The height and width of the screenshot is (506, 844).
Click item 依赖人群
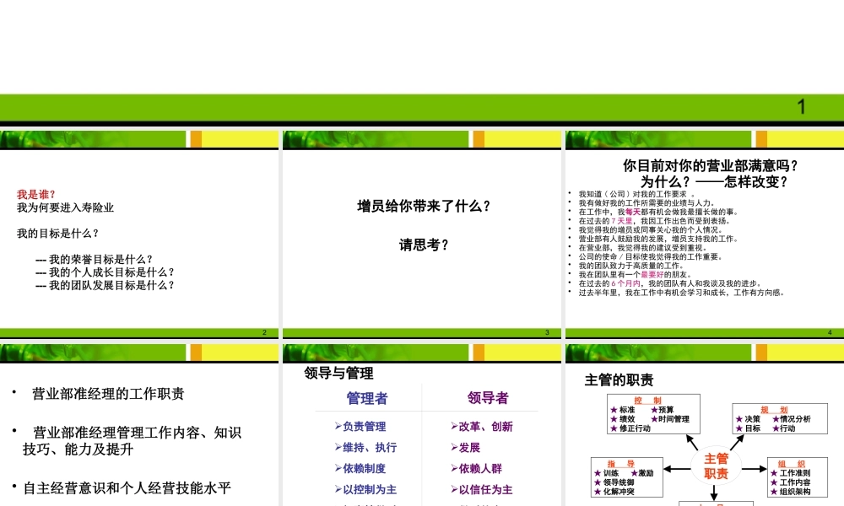476,468
